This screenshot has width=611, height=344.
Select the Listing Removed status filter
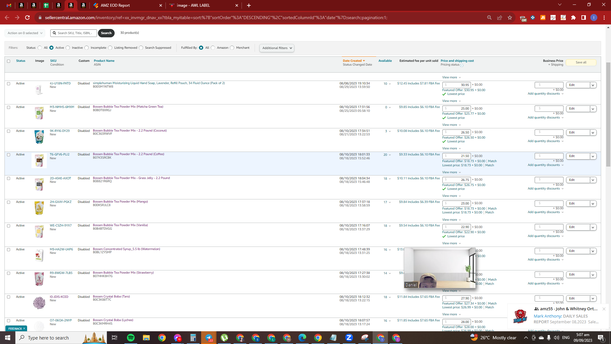110,48
